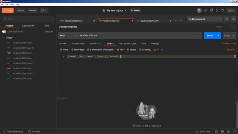The image size is (238, 134).
Task: Open the Help menu
Action: click(x=17, y=4)
